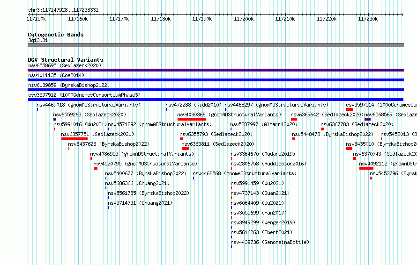Screen dimensions: 417x265
Task: Open nsv3364670 (Audano2019) variant
Action: (x=263, y=154)
